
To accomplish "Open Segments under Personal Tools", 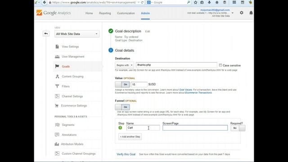I will click(x=68, y=125).
